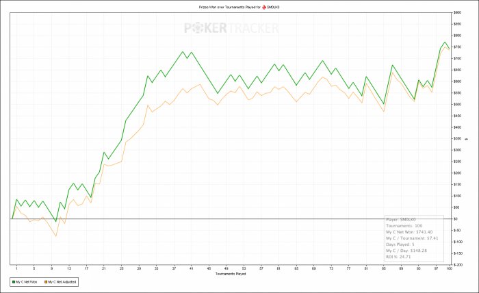Click x-axis tick label 1
The height and width of the screenshot is (293, 479).
(x=16, y=268)
